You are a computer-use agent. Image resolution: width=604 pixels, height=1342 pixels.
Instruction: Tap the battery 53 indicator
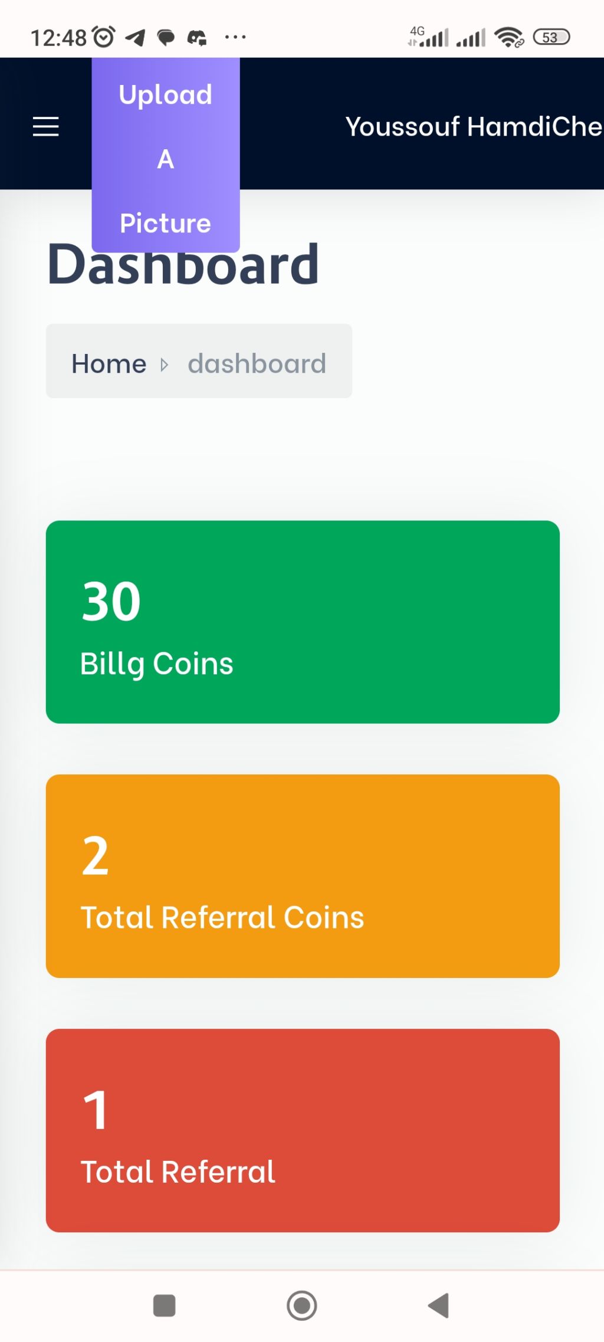[x=552, y=37]
